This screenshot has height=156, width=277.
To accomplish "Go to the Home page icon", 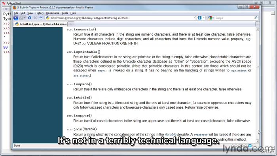I will click(x=41, y=18).
